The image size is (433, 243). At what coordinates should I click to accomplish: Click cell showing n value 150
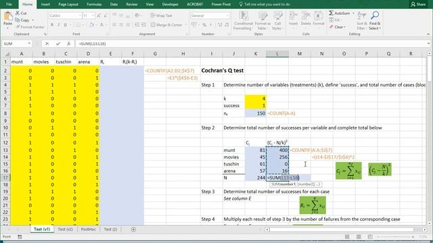tap(256, 113)
